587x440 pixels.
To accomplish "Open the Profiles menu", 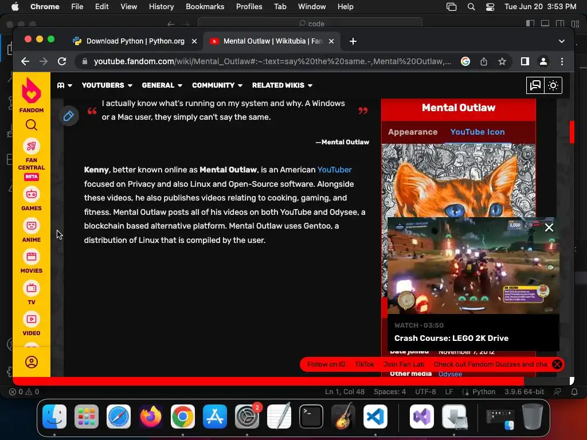I will coord(249,7).
